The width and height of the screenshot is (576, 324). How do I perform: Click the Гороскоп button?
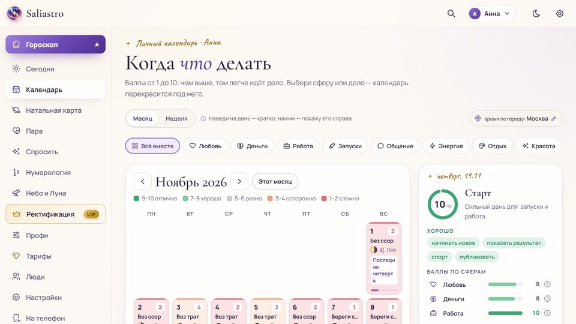55,44
